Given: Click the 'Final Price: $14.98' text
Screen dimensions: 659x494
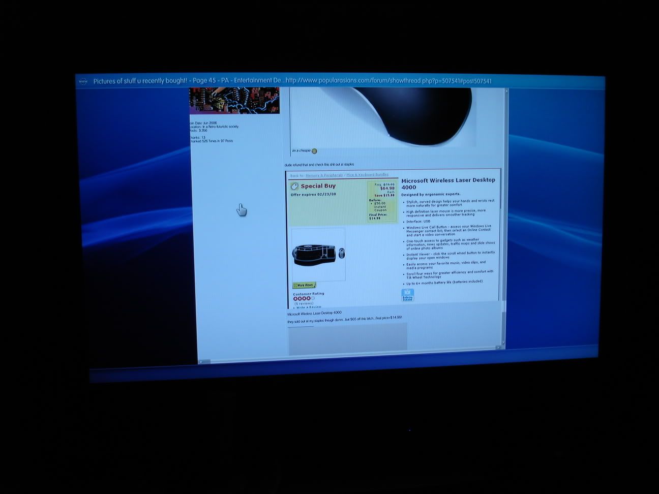Looking at the screenshot, I should coord(378,217).
